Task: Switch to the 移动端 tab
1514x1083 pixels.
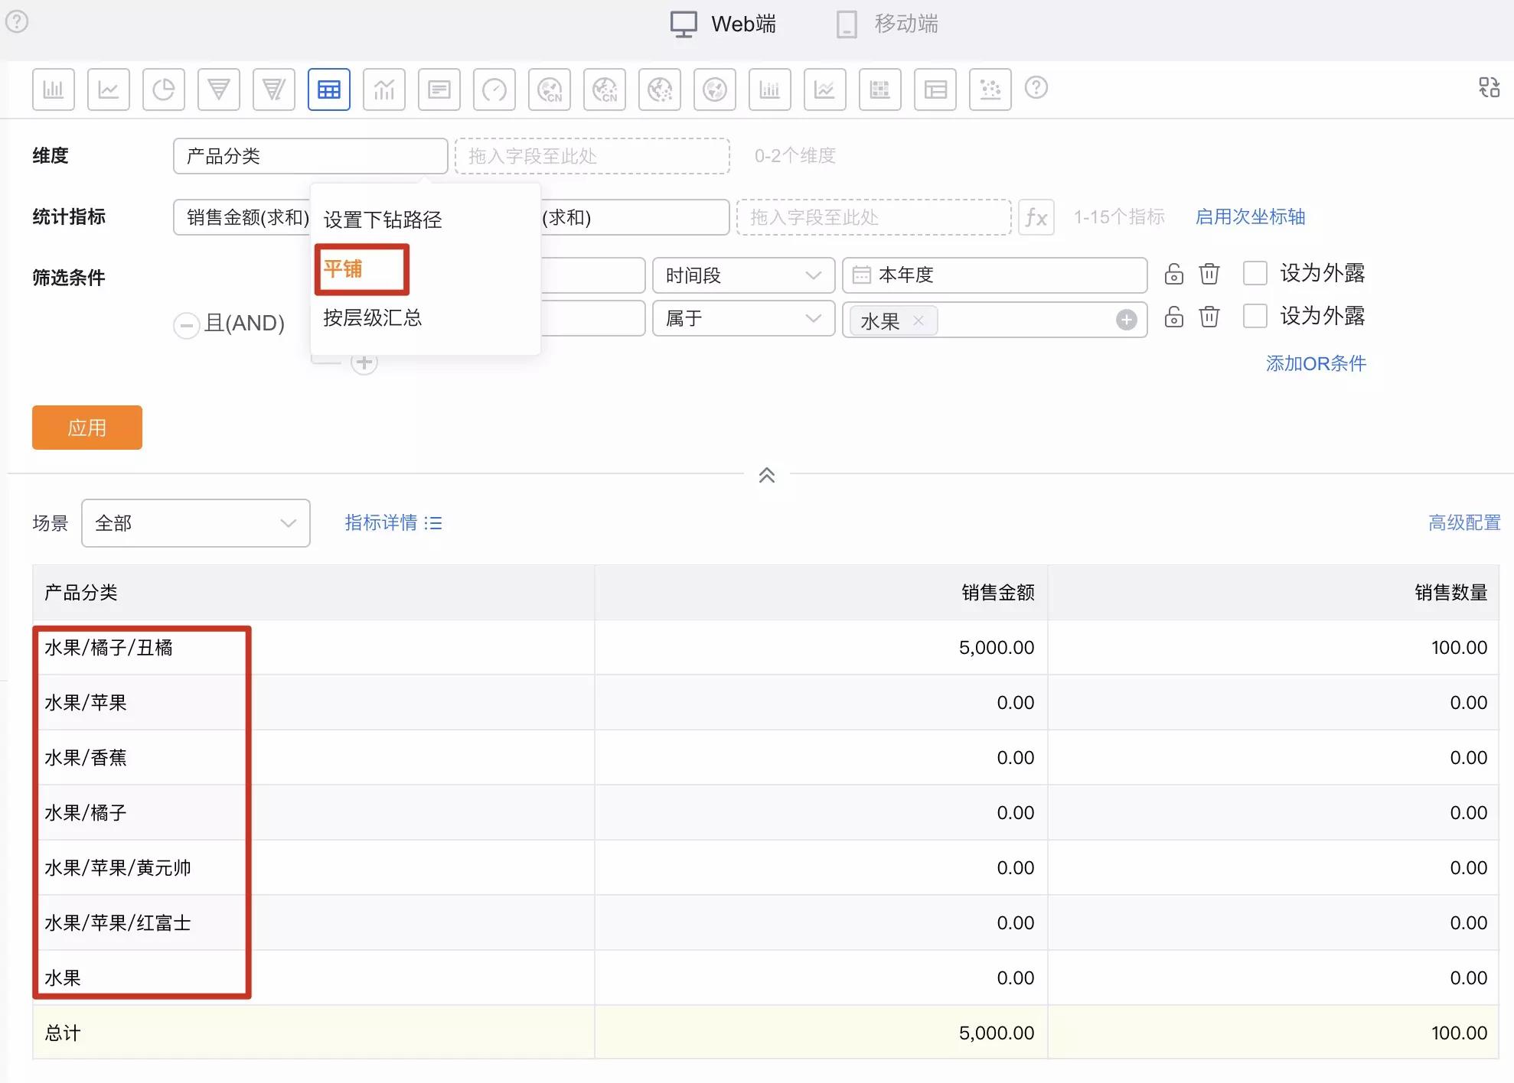Action: (x=887, y=24)
